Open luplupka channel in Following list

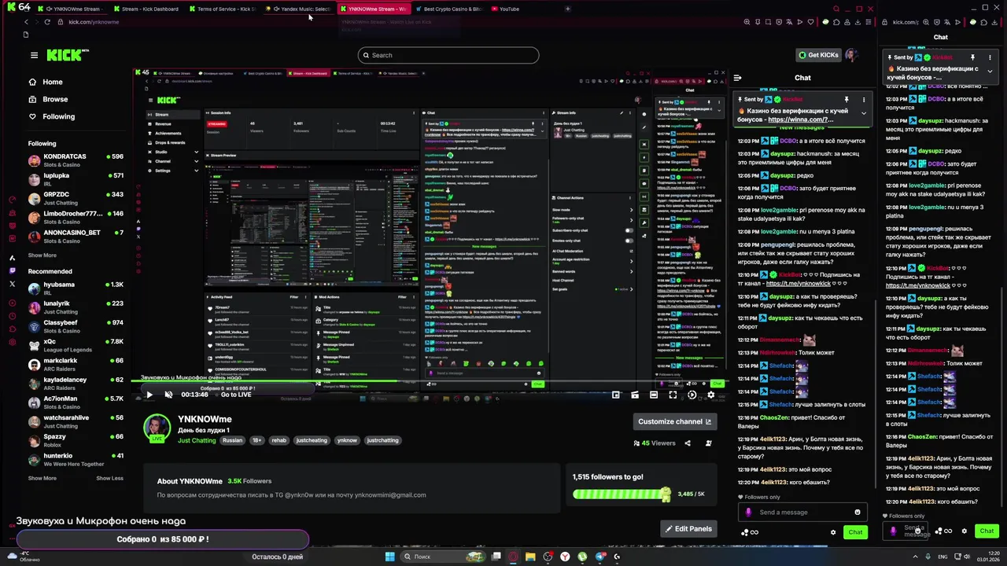coord(76,179)
